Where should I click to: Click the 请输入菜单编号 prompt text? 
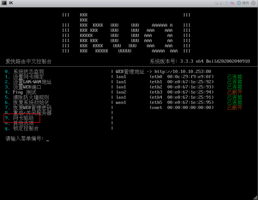[x=24, y=139]
